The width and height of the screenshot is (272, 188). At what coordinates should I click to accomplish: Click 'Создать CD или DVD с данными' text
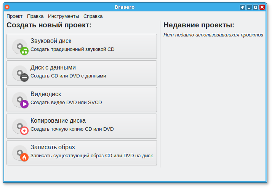pyautogui.click(x=68, y=76)
